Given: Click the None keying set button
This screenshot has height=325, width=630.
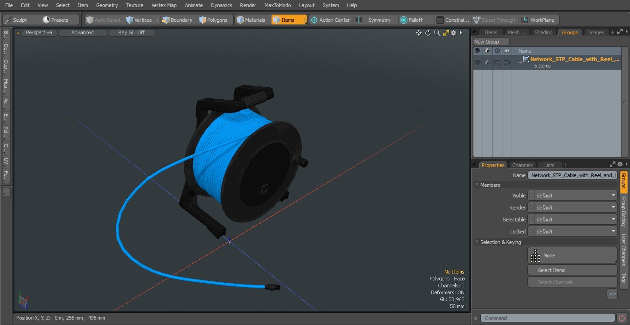Looking at the screenshot, I should pyautogui.click(x=572, y=255).
